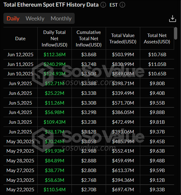This screenshot has width=181, height=195.
Task: Click the download data icon
Action: click(173, 19)
